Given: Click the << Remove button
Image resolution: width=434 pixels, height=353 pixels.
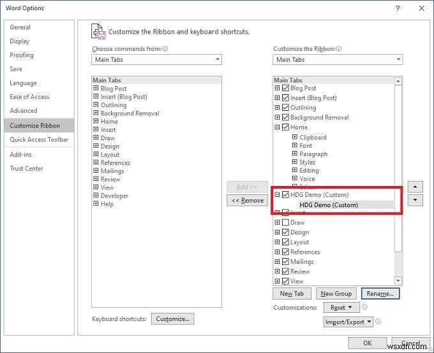Looking at the screenshot, I should (248, 201).
